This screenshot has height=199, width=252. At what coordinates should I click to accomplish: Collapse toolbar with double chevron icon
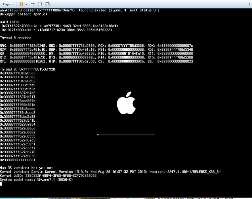249,4
